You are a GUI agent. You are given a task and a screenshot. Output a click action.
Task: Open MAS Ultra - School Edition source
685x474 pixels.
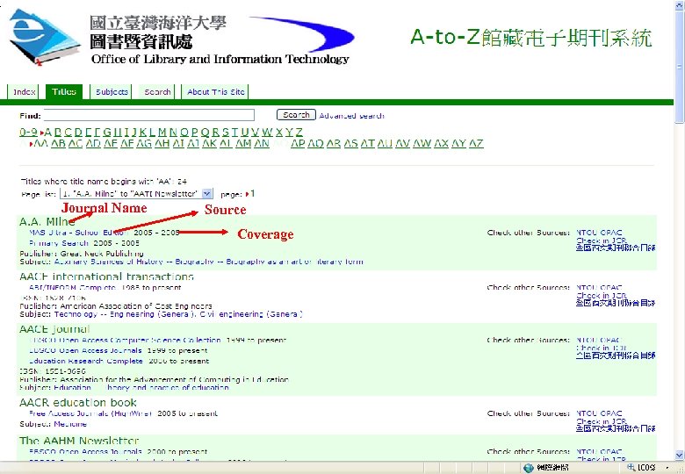pos(80,233)
